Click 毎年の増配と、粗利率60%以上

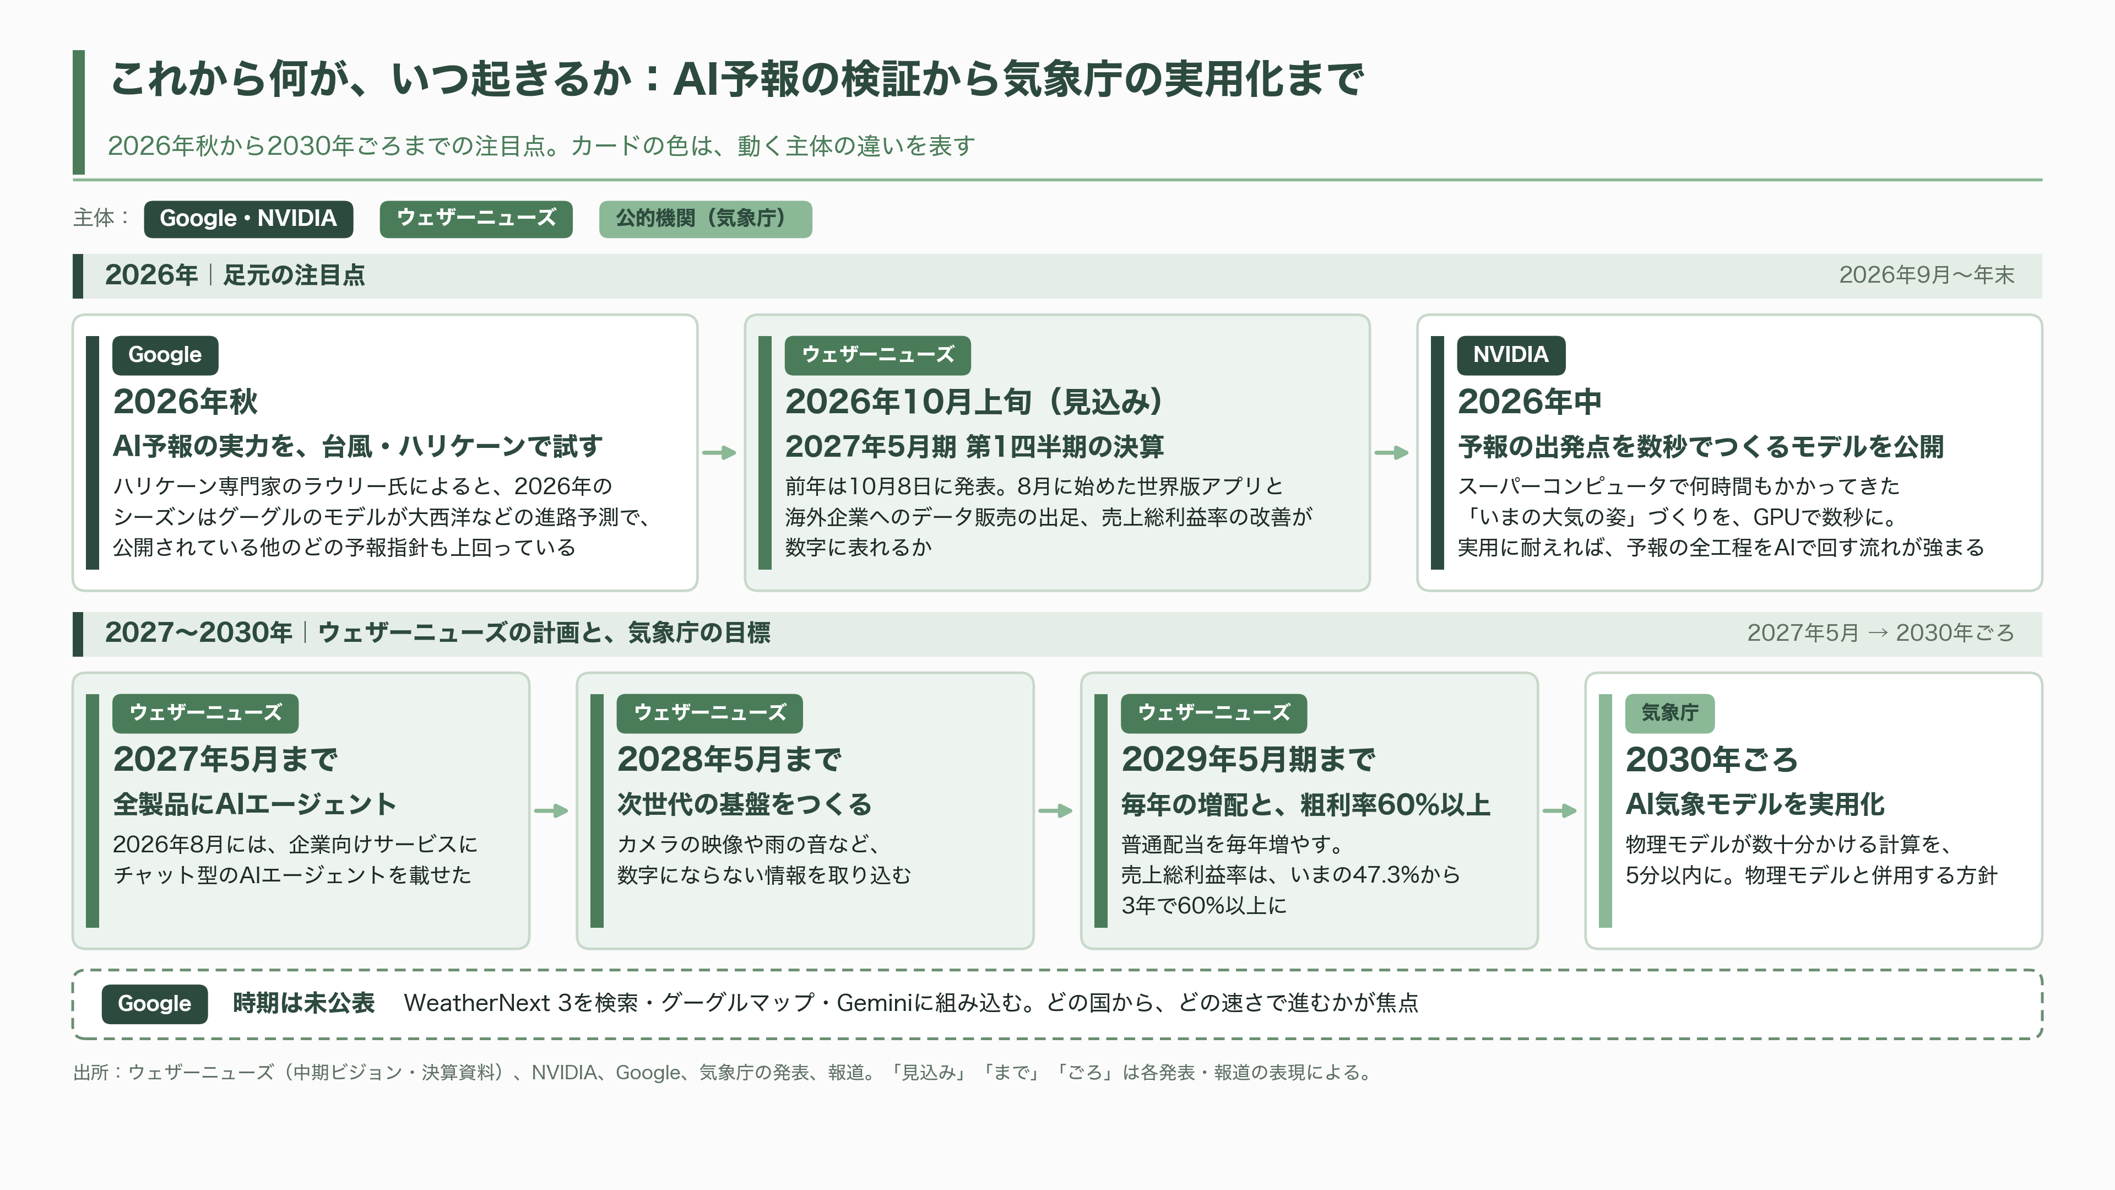point(1305,805)
